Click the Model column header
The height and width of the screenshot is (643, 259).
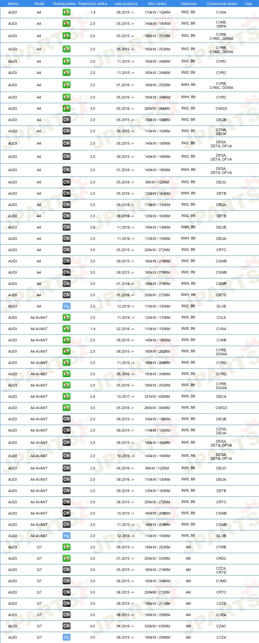click(39, 4)
